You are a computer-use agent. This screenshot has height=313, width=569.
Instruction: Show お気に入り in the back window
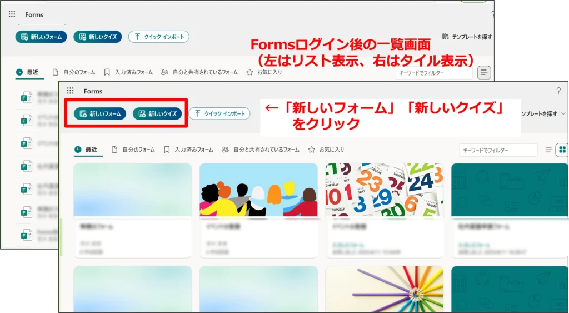coord(264,72)
